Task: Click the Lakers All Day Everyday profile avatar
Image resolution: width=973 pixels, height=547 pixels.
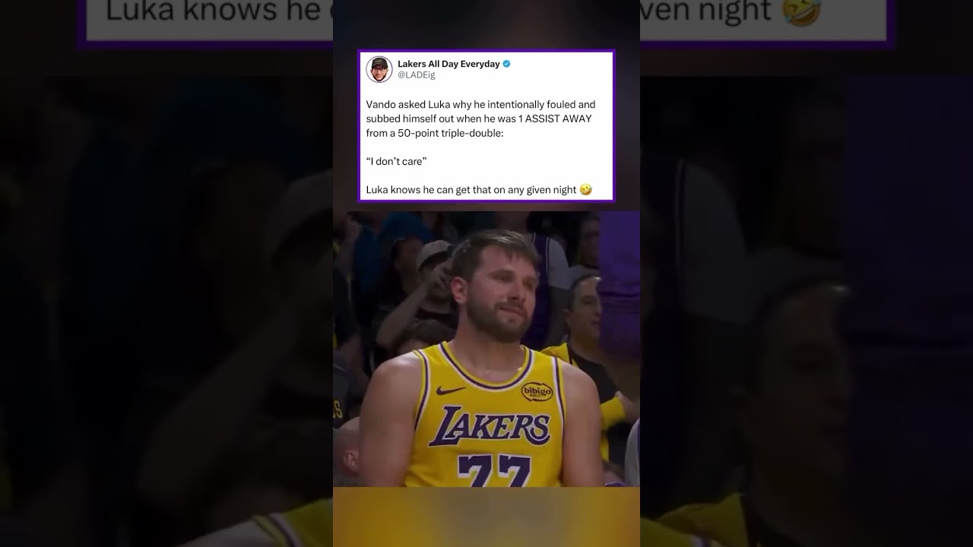Action: coord(379,69)
